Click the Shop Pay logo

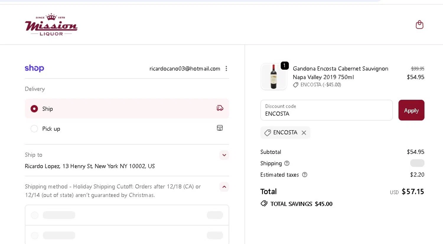34,68
